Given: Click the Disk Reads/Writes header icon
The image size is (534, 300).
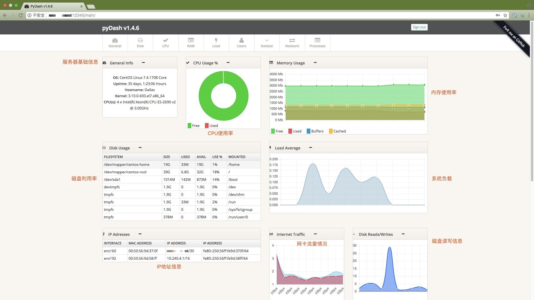Looking at the screenshot, I should coord(354,234).
